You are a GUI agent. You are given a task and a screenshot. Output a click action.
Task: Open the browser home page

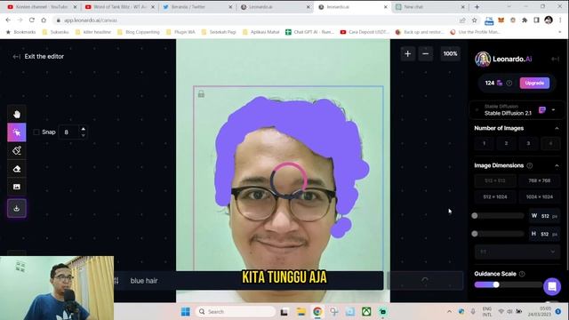[44, 20]
